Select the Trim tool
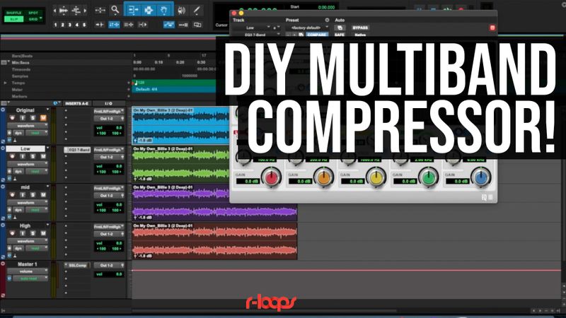This screenshot has height=318, width=566. pos(132,10)
